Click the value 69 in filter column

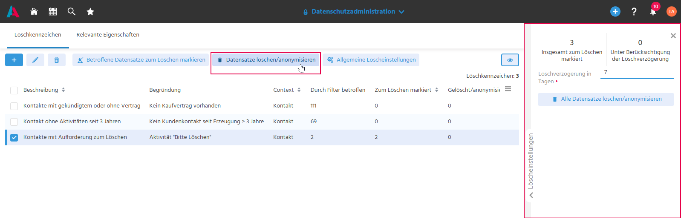(314, 122)
